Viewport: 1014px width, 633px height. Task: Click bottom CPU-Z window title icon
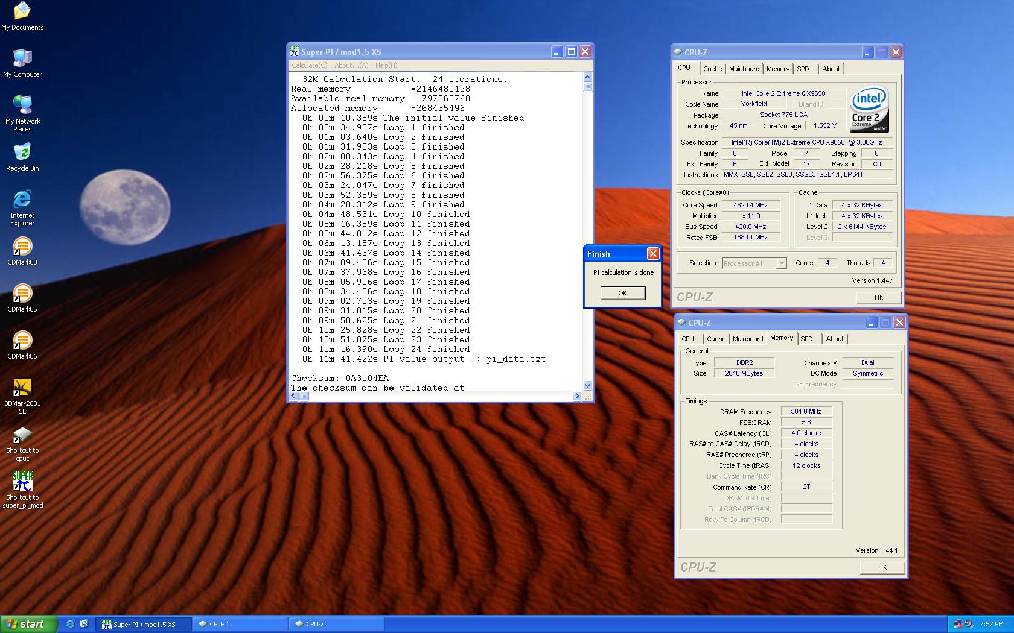(x=682, y=323)
